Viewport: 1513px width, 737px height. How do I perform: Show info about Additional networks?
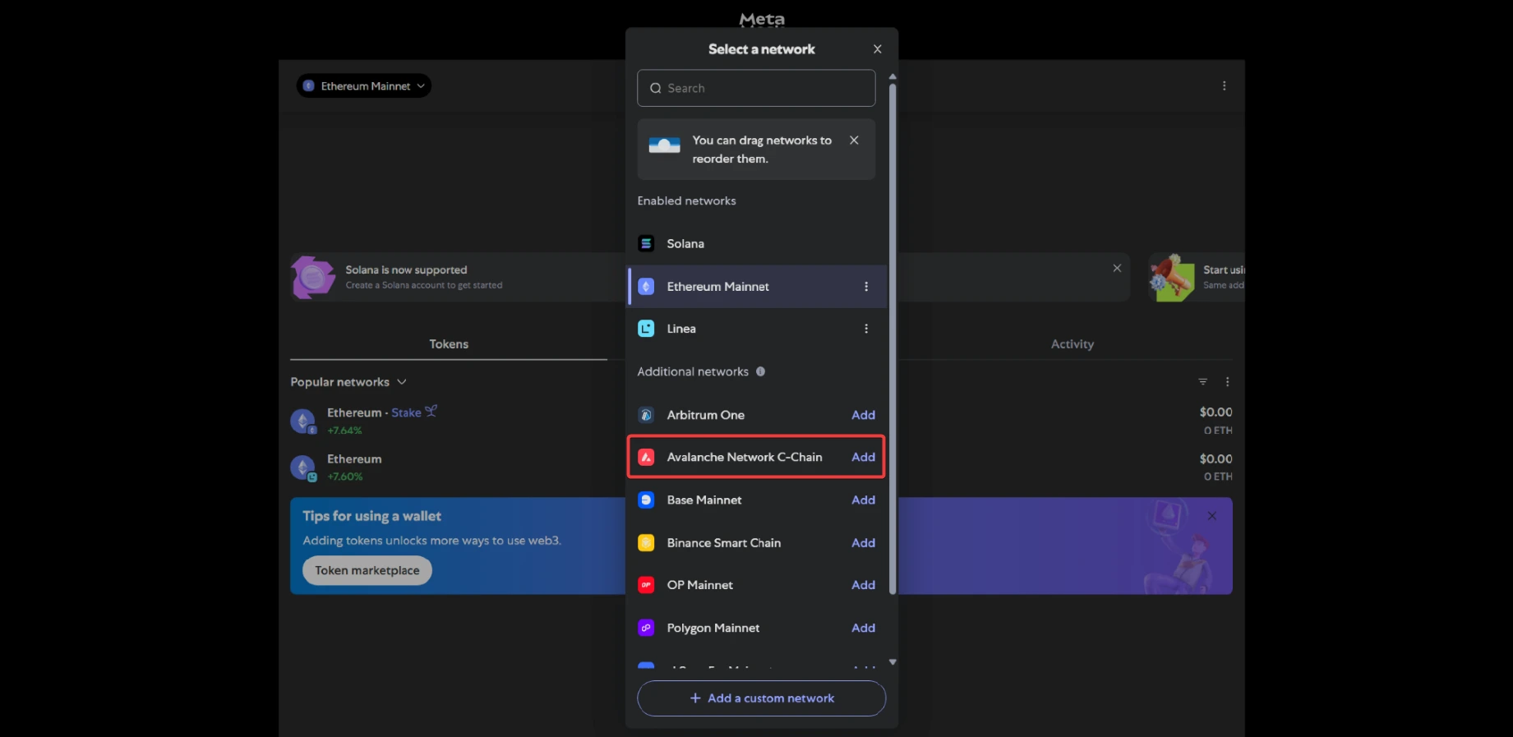coord(760,371)
